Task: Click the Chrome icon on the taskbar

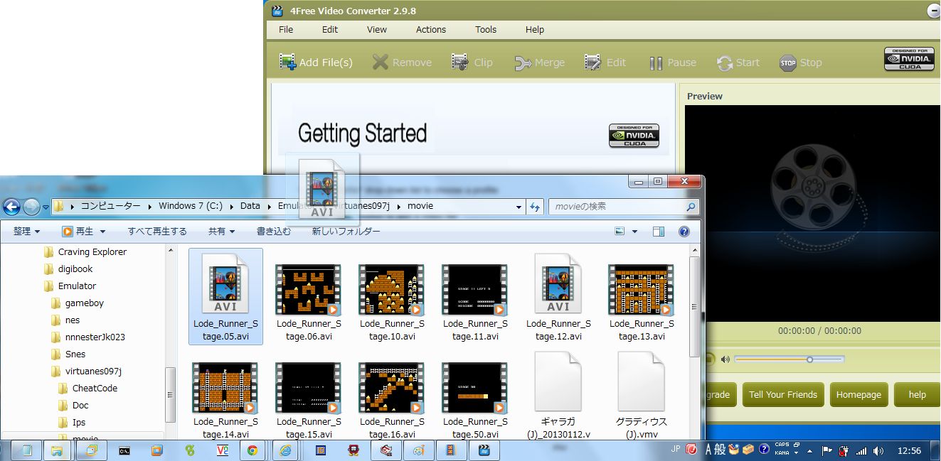Action: point(252,450)
